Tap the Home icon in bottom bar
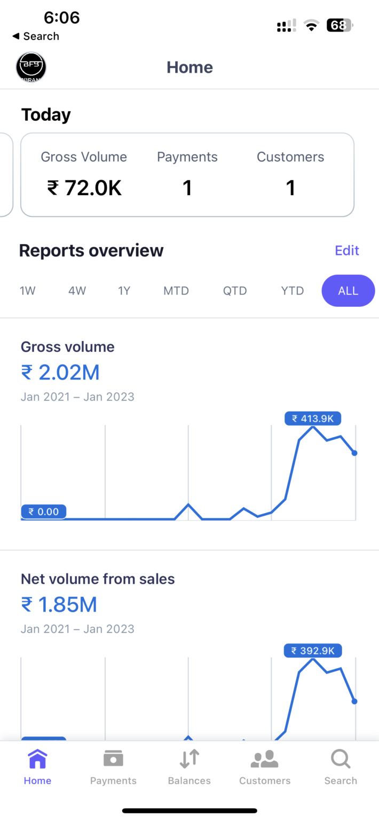Screen dimensions: 379x821 37,759
